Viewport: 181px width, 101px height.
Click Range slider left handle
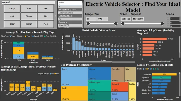coord(88,24)
